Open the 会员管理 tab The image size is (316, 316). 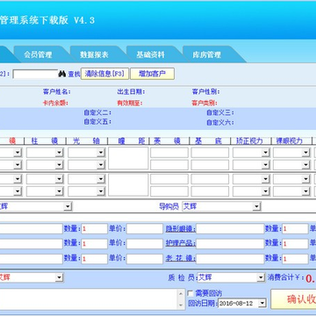(38, 54)
